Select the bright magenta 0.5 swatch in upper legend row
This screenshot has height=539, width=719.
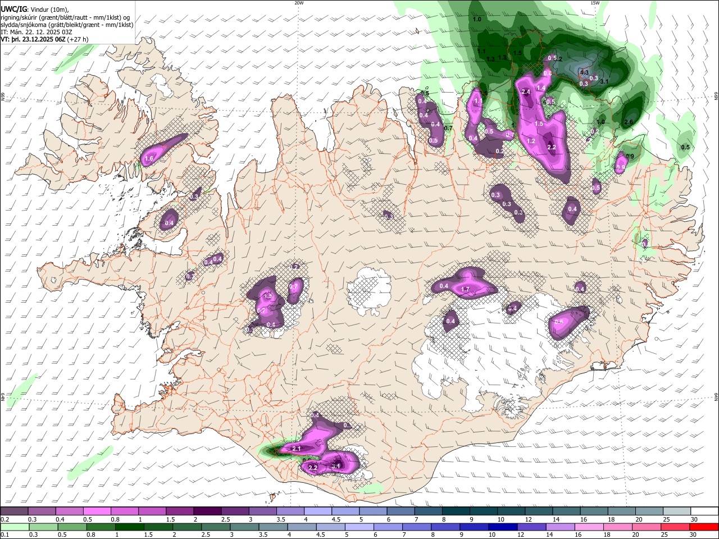coord(97,511)
